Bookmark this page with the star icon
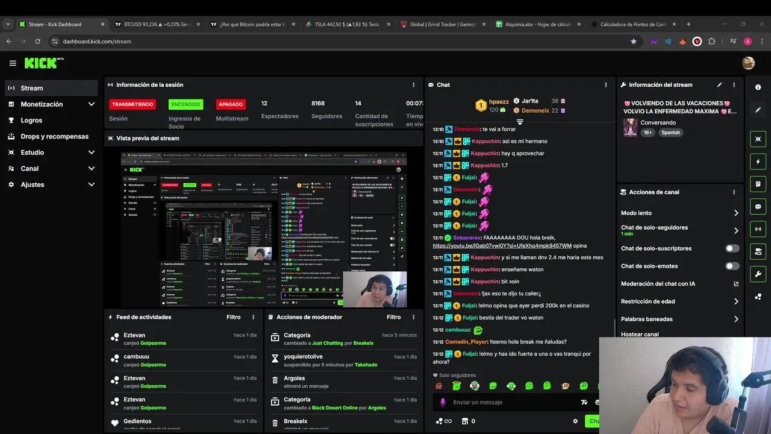The height and width of the screenshot is (434, 771). point(633,42)
